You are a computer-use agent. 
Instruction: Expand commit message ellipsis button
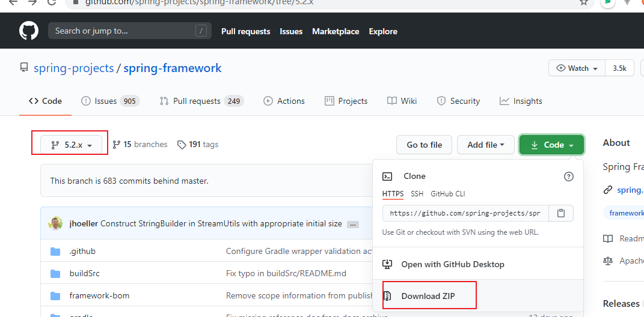(353, 225)
